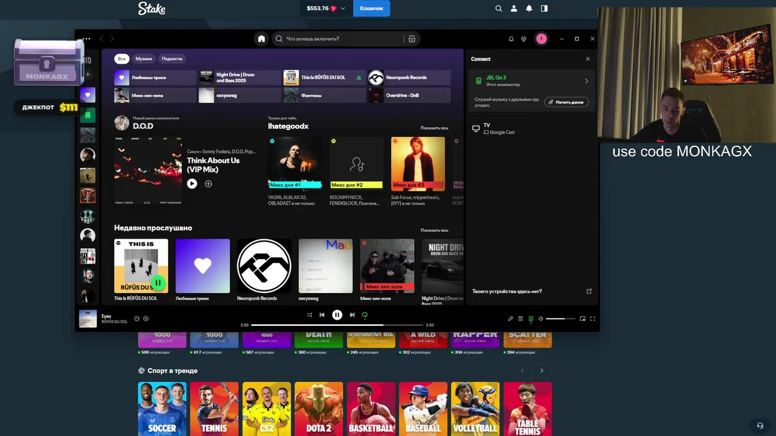Open green bookmark Your Episodes in sidebar
This screenshot has width=776, height=436.
88,115
